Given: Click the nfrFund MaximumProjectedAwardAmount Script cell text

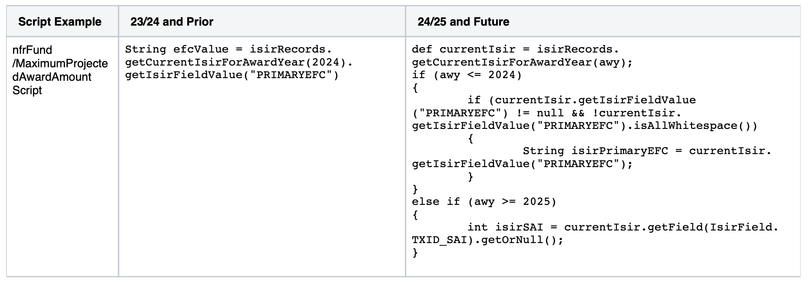Looking at the screenshot, I should click(60, 70).
